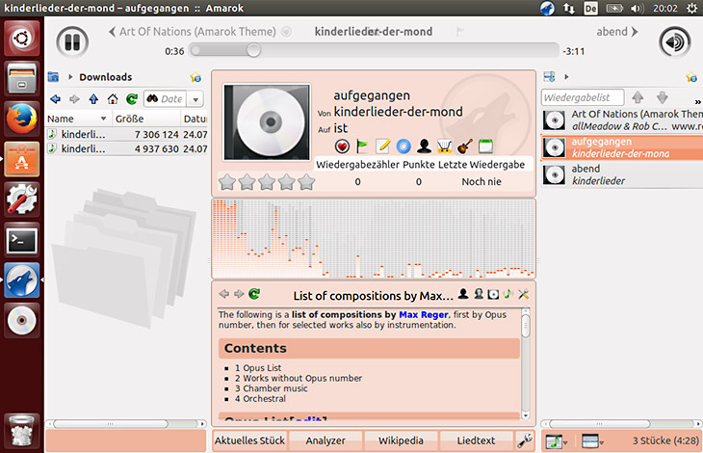Click the volume speaker knob
Image resolution: width=703 pixels, height=453 pixels.
coord(674,41)
